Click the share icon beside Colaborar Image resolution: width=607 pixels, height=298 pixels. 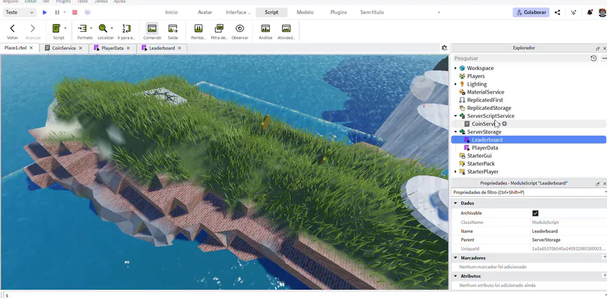click(557, 12)
